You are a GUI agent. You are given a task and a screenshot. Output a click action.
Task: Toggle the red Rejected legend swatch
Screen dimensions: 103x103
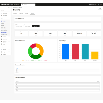click(46, 60)
